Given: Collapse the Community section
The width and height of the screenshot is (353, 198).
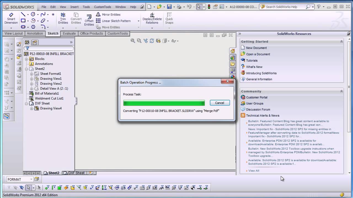Looking at the screenshot, I should coord(341,91).
